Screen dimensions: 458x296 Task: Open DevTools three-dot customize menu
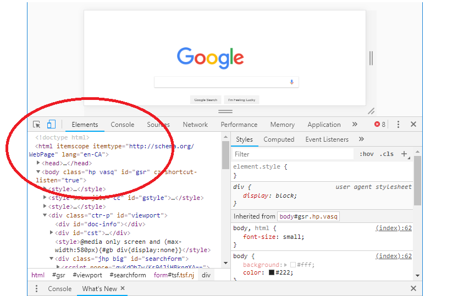(x=399, y=125)
